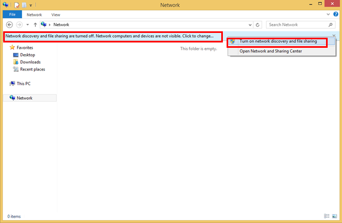Image resolution: width=342 pixels, height=223 pixels.
Task: Click the Network icon in sidebar
Action: tap(12, 98)
